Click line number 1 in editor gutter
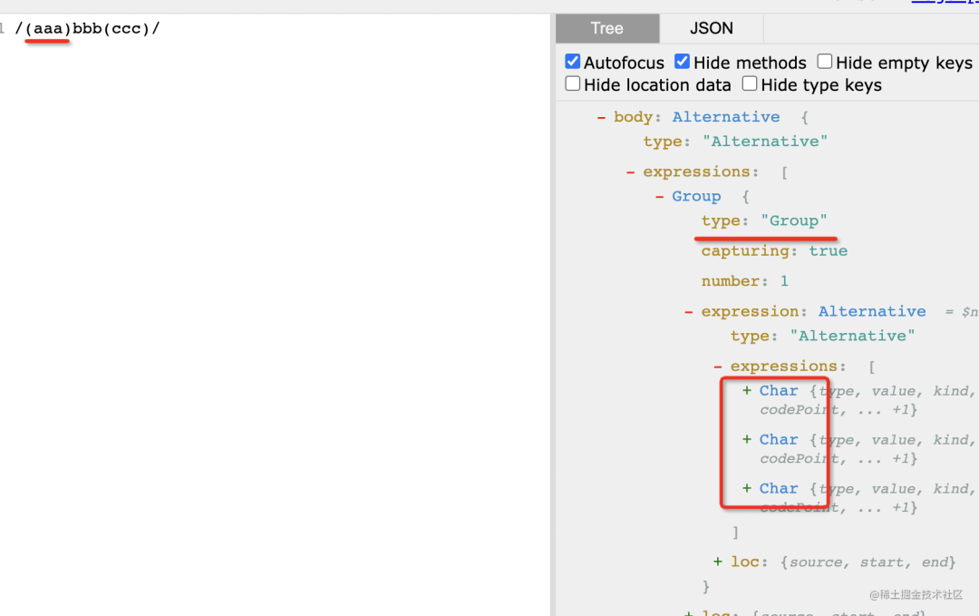The width and height of the screenshot is (979, 616). (3, 29)
